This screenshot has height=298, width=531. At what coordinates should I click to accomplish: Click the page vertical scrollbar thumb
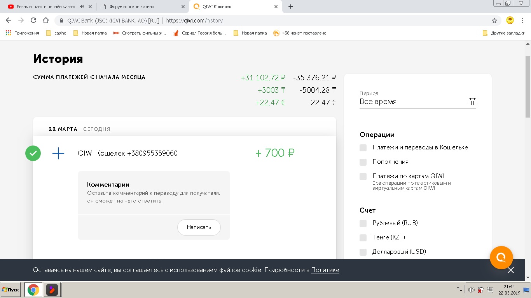(528, 87)
